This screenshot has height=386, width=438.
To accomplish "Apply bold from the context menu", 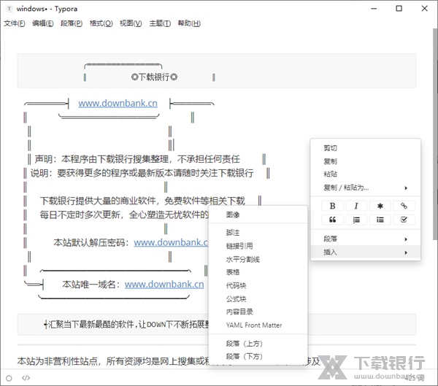I will (x=332, y=206).
